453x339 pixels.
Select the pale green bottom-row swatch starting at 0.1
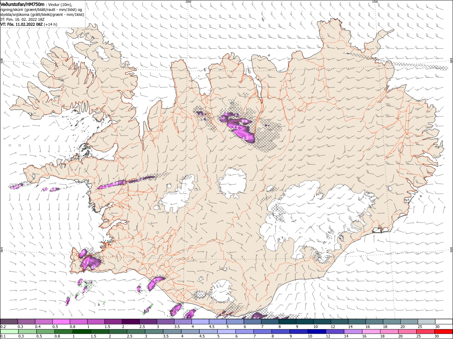[9, 332]
